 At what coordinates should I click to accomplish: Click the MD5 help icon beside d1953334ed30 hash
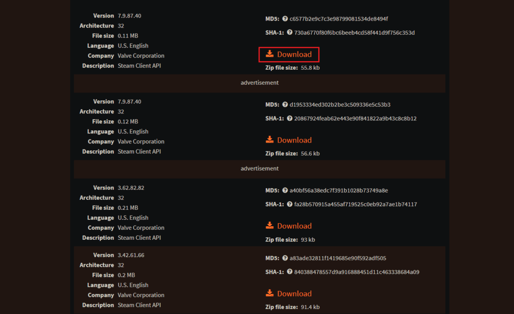[x=285, y=104]
